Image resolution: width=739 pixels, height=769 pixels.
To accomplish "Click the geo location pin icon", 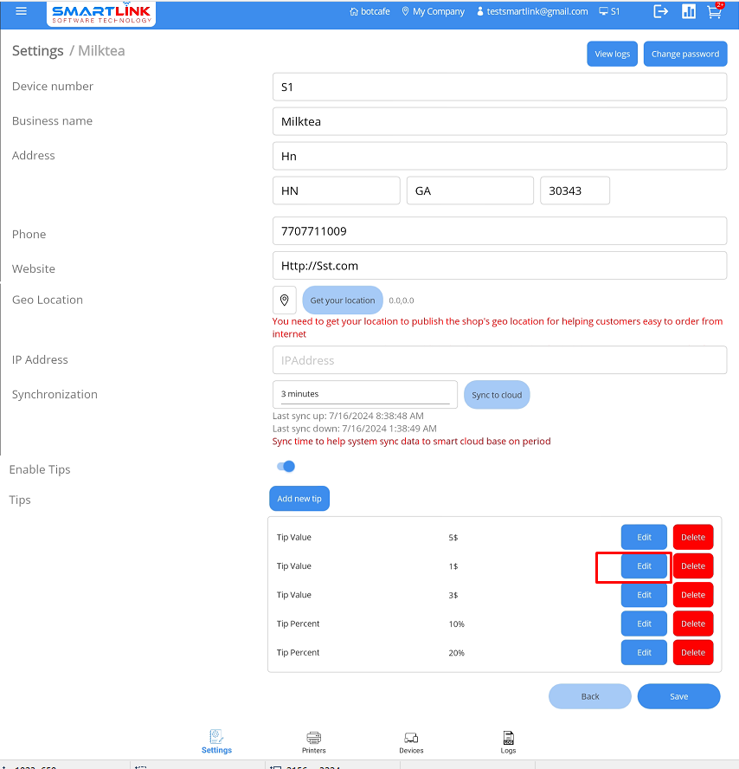I will [284, 300].
